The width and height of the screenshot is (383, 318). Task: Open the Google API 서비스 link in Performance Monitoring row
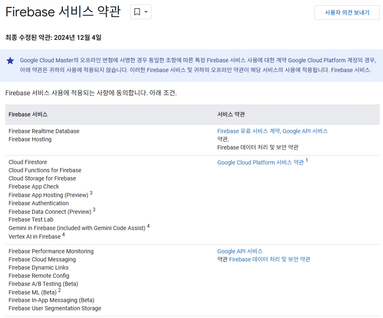tap(240, 251)
